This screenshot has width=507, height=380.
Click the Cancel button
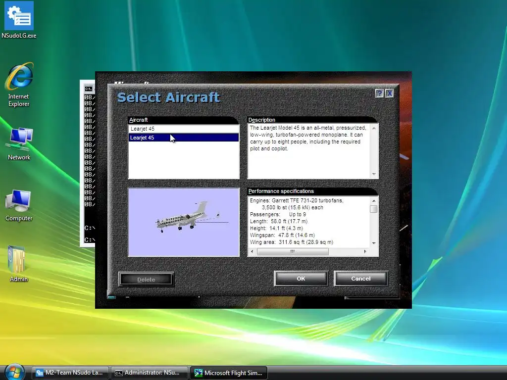coord(361,279)
